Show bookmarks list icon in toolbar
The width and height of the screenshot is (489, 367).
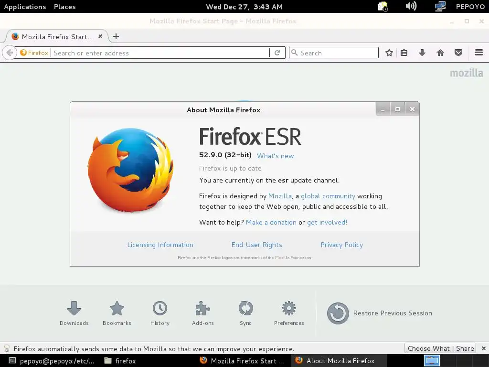coord(404,53)
